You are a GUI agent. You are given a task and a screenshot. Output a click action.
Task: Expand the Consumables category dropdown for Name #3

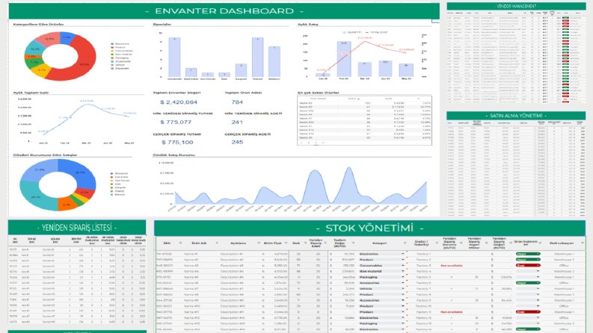tap(403, 265)
